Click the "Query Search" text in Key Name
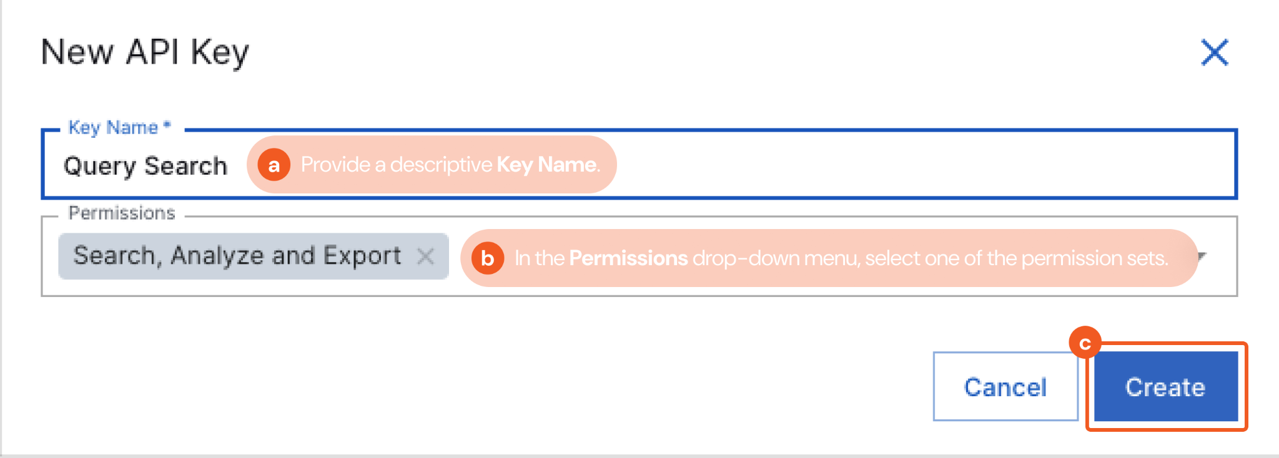The height and width of the screenshot is (458, 1279). [145, 166]
